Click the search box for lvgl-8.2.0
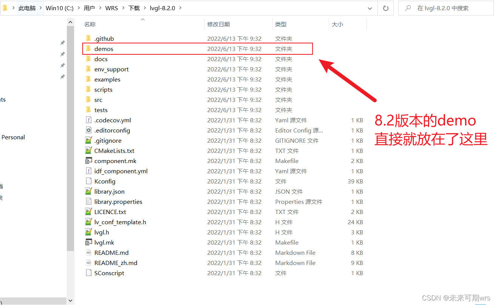This screenshot has width=496, height=305. 445,8
